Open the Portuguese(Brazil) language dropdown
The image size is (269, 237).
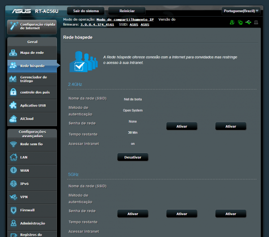[x=241, y=11]
